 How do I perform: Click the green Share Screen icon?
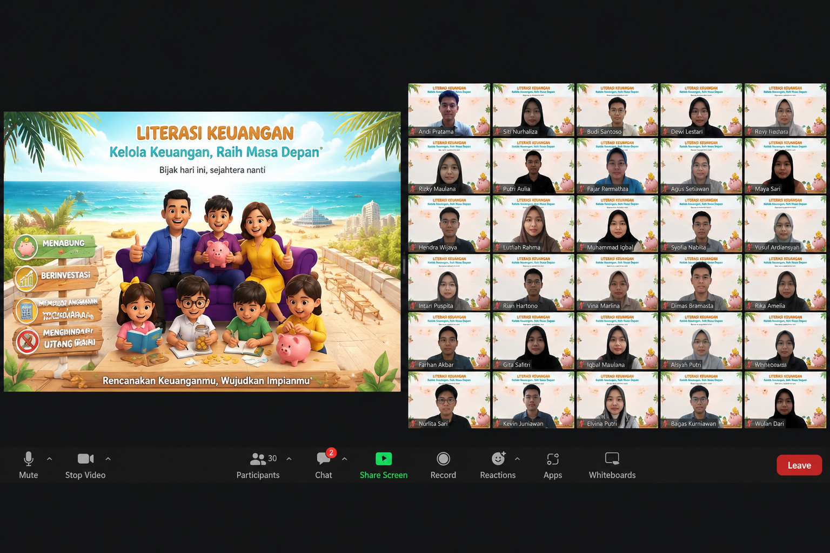click(384, 458)
